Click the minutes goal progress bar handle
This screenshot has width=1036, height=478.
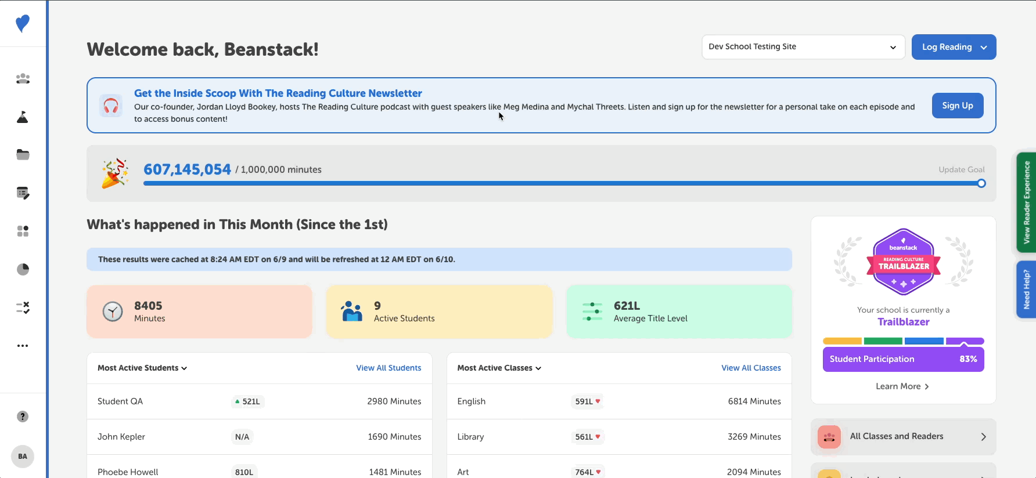coord(981,184)
